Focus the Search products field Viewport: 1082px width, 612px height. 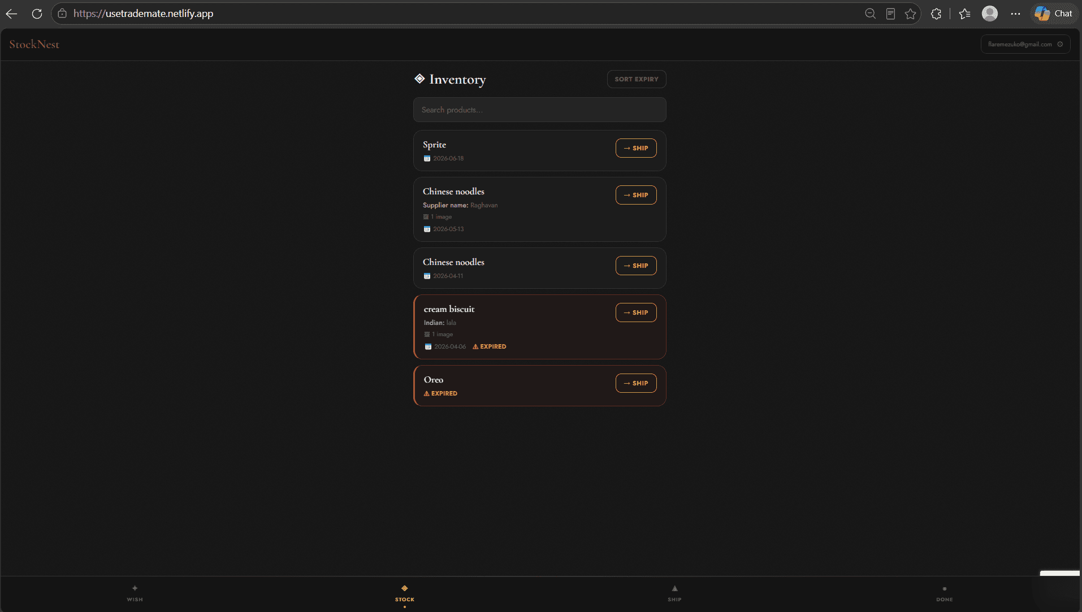click(539, 110)
